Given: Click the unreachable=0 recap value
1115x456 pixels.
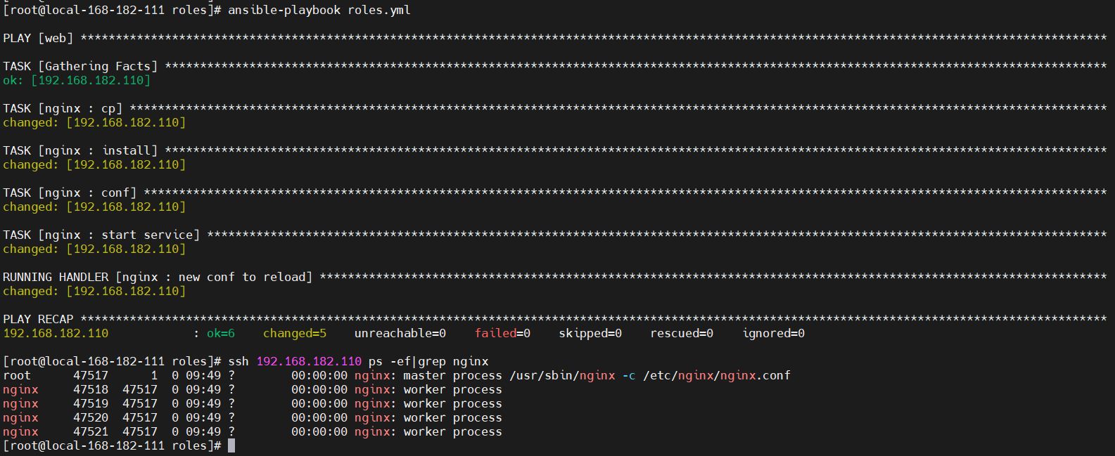Looking at the screenshot, I should [x=400, y=333].
